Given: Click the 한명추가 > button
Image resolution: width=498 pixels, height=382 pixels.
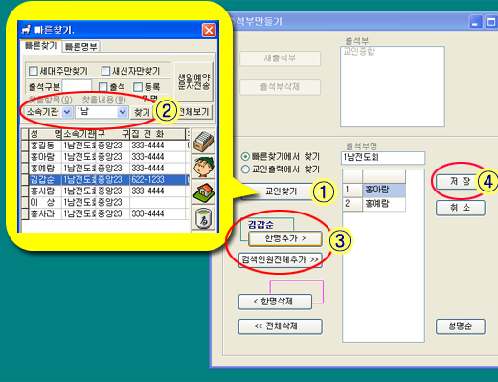Looking at the screenshot, I should [x=285, y=238].
